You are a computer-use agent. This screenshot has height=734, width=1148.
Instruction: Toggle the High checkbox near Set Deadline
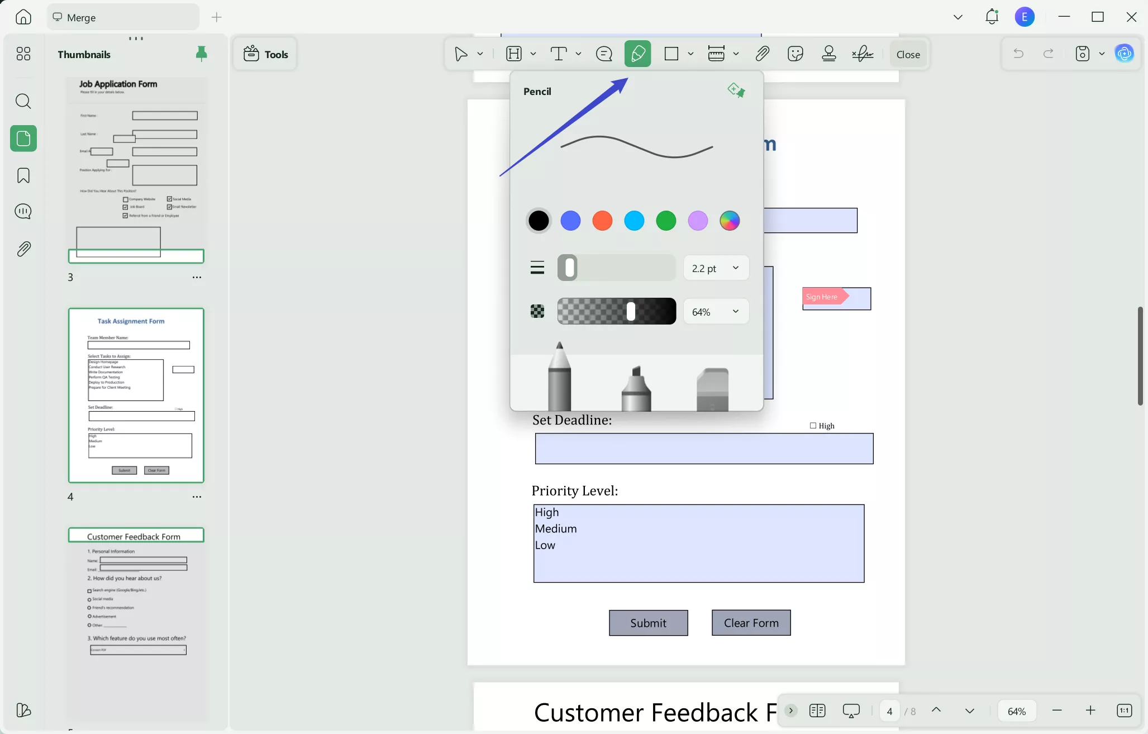point(813,425)
